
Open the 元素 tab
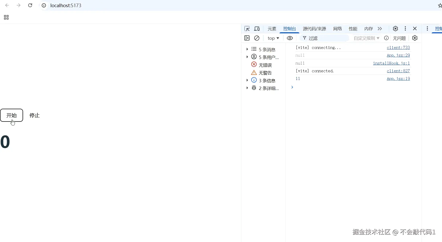point(272,29)
